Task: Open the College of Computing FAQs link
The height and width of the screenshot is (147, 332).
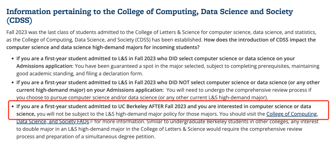Action: point(292,114)
